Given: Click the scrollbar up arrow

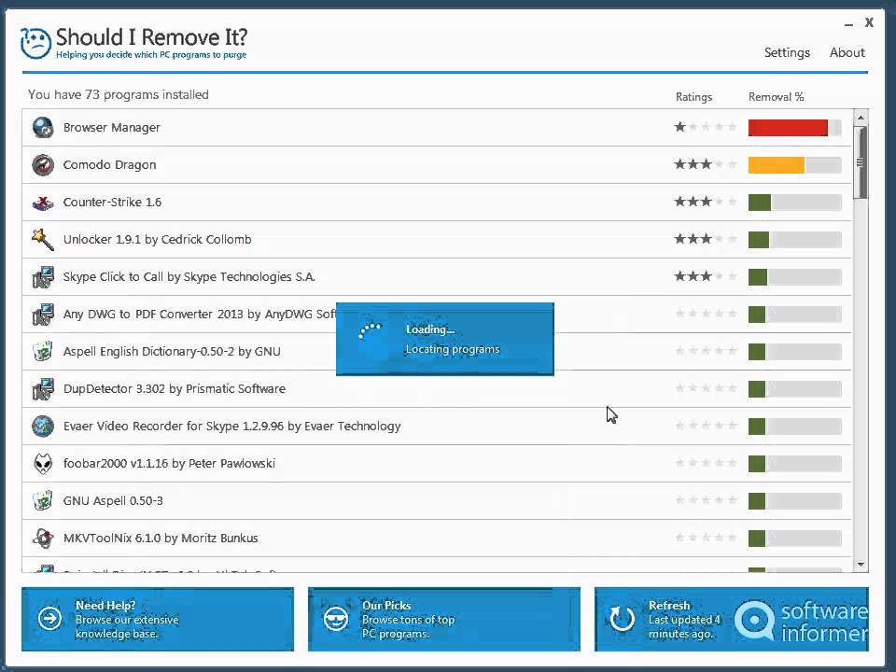Looking at the screenshot, I should [861, 118].
